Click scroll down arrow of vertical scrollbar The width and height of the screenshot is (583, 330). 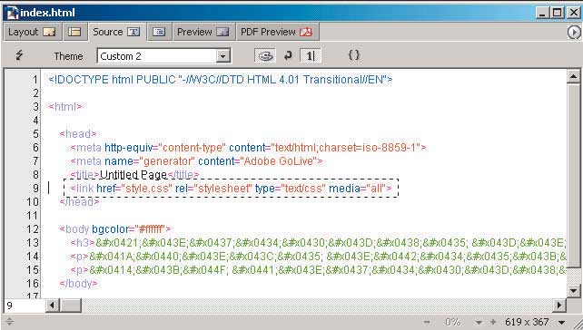click(x=573, y=290)
